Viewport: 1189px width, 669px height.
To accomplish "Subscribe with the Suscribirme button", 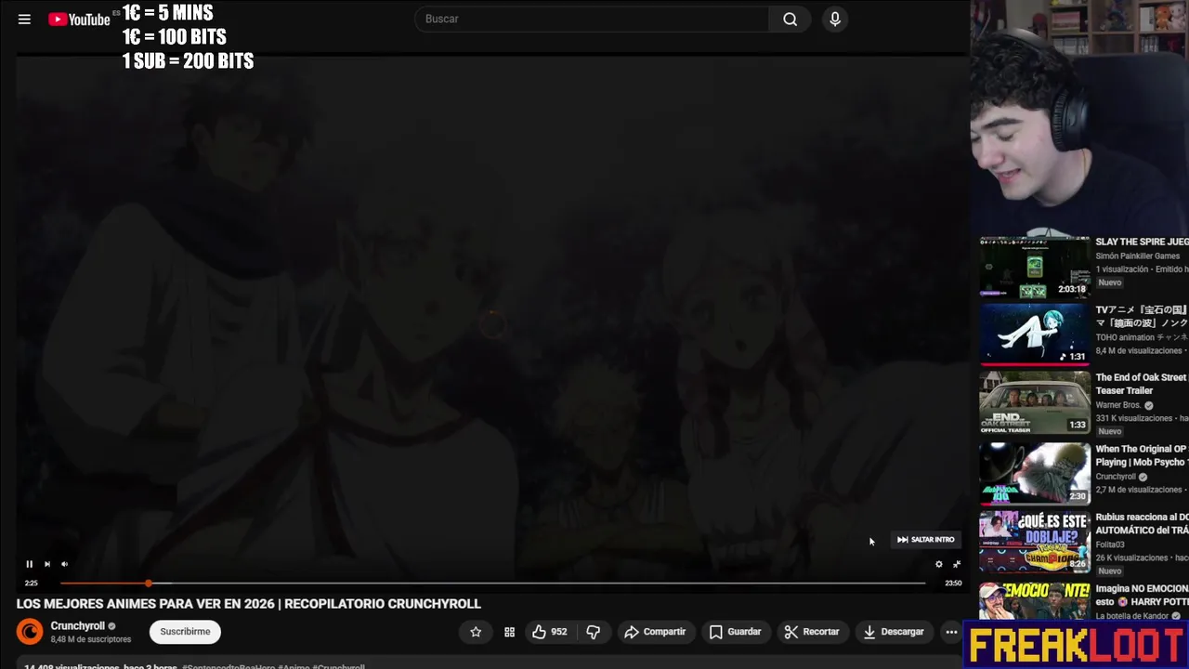I will (185, 632).
